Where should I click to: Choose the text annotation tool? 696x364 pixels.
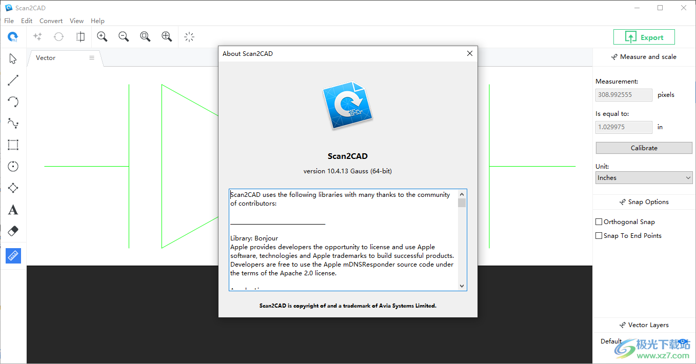[x=13, y=209]
